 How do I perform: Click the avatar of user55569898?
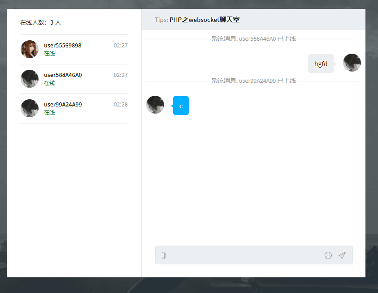point(30,49)
